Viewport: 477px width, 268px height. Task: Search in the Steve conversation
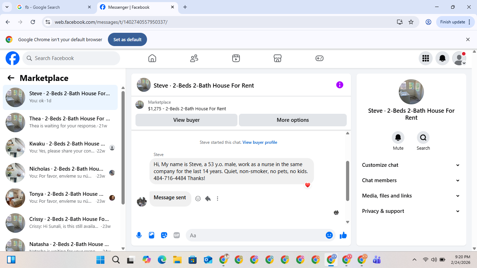423,137
